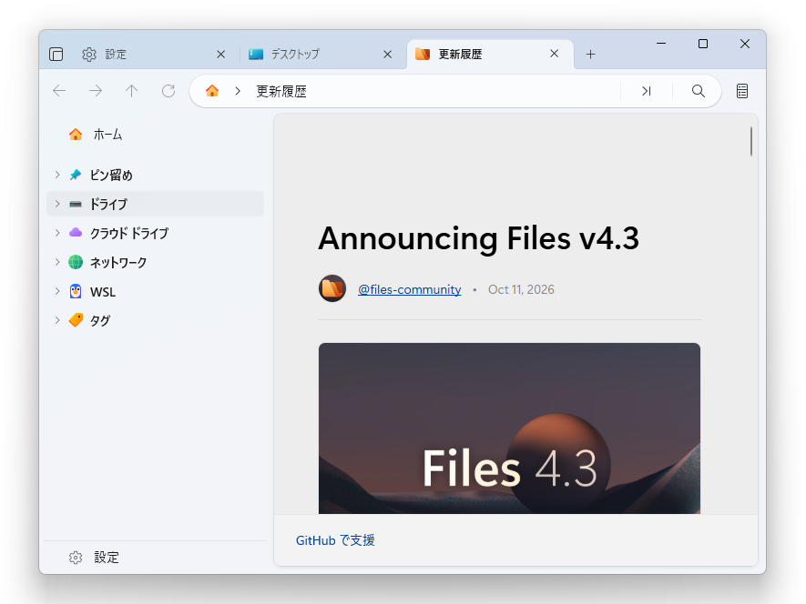The width and height of the screenshot is (806, 604).
Task: Click the release notes vertical scrollbar
Action: coord(751,141)
